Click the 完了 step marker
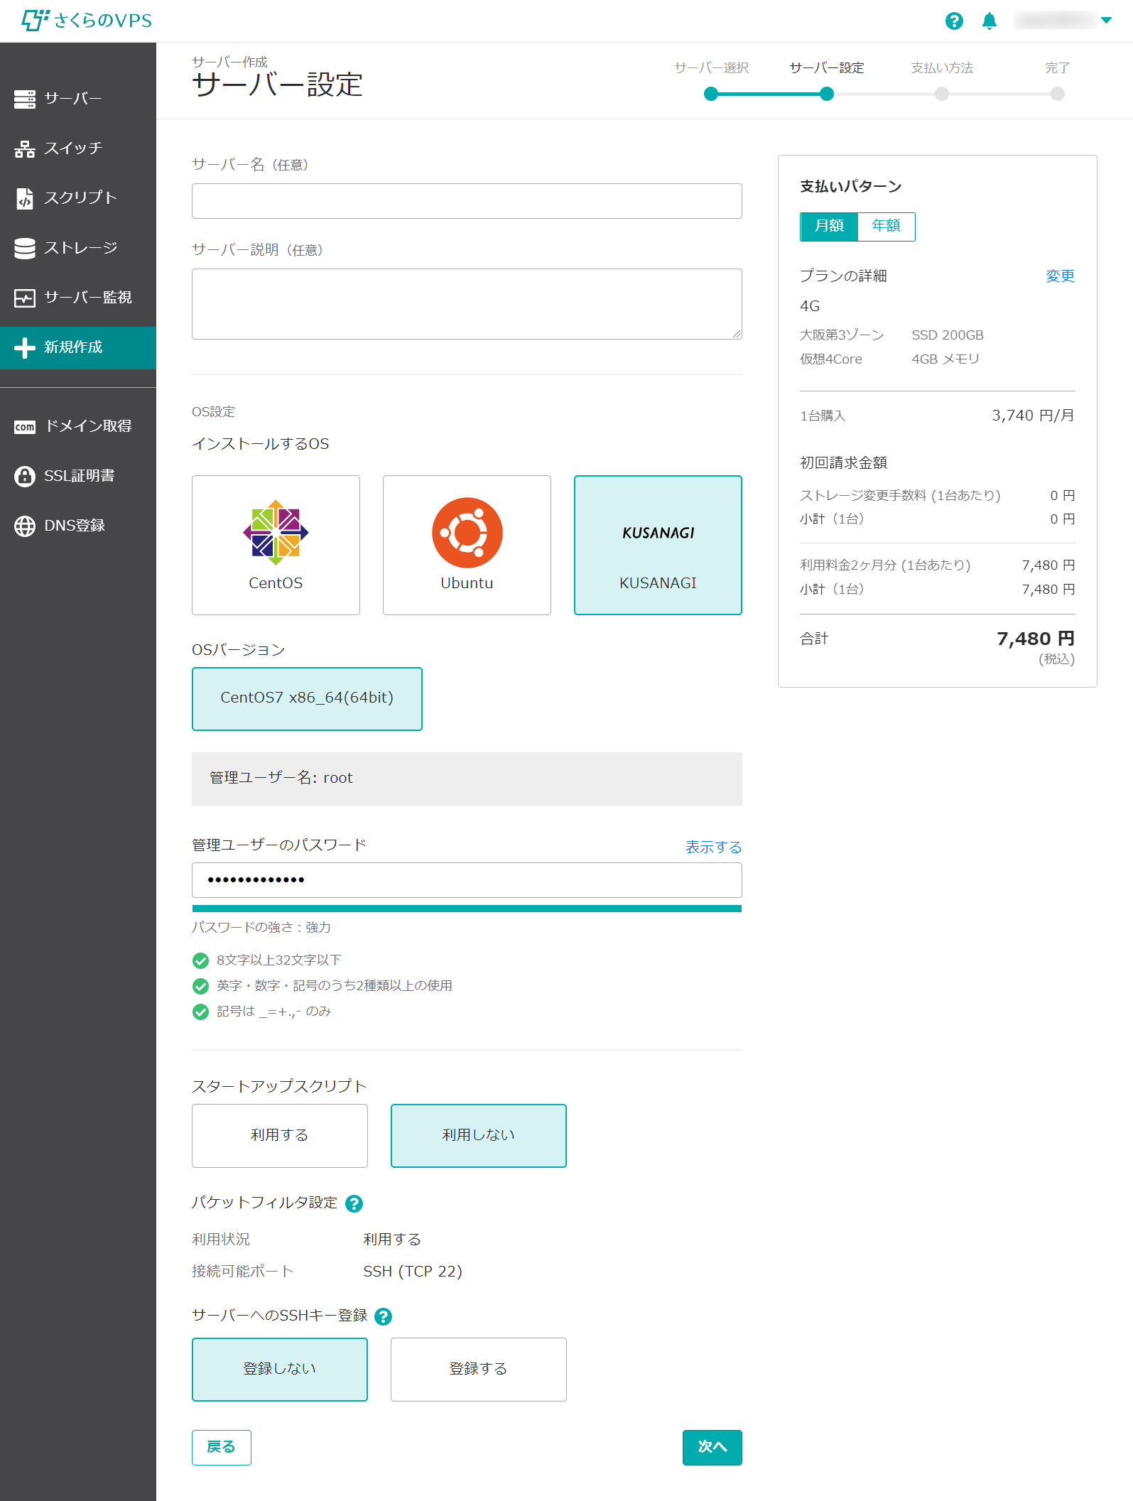1133x1501 pixels. pos(1058,94)
